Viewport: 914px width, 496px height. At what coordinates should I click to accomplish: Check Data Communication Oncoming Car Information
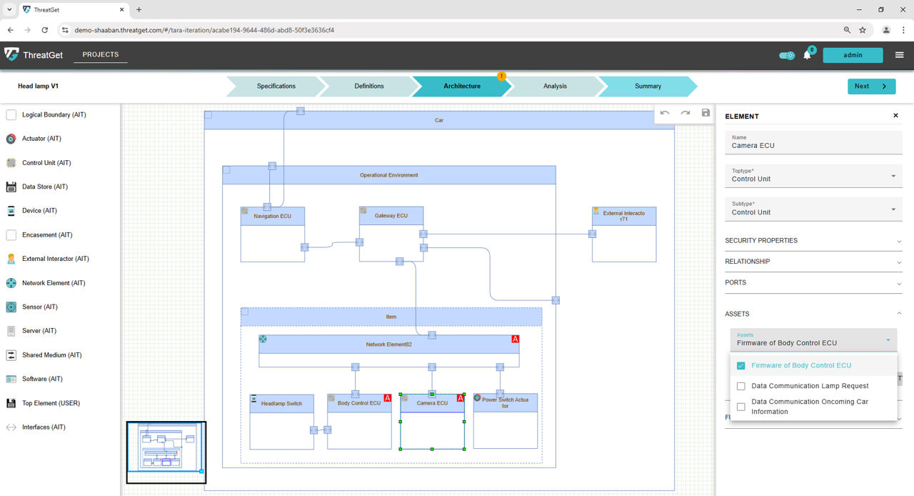pyautogui.click(x=740, y=407)
